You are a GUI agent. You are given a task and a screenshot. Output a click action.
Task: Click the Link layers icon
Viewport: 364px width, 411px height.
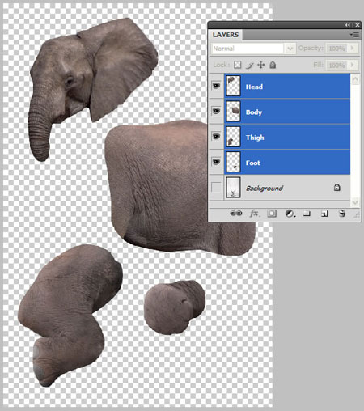236,214
